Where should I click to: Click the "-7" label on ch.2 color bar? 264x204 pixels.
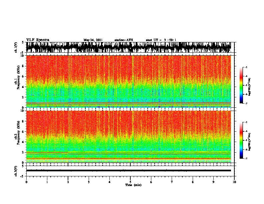(246, 159)
